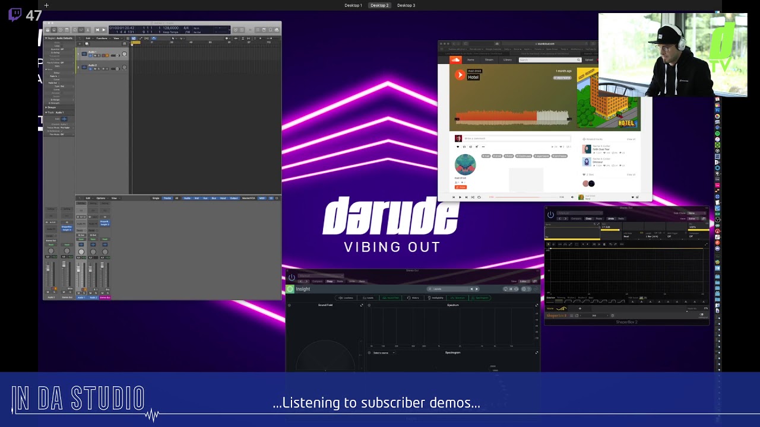The width and height of the screenshot is (760, 427).
Task: Toggle the ShaperBox plugin window power button
Action: pos(550,214)
